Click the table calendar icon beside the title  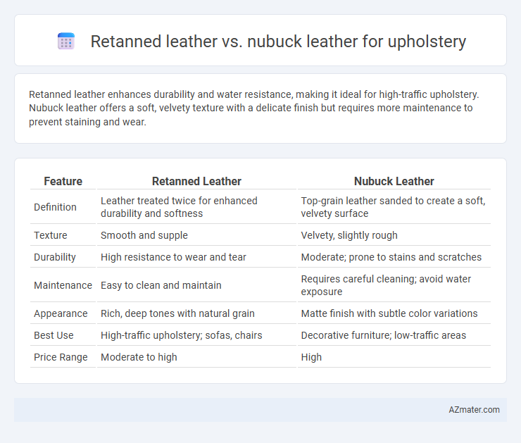(65, 42)
